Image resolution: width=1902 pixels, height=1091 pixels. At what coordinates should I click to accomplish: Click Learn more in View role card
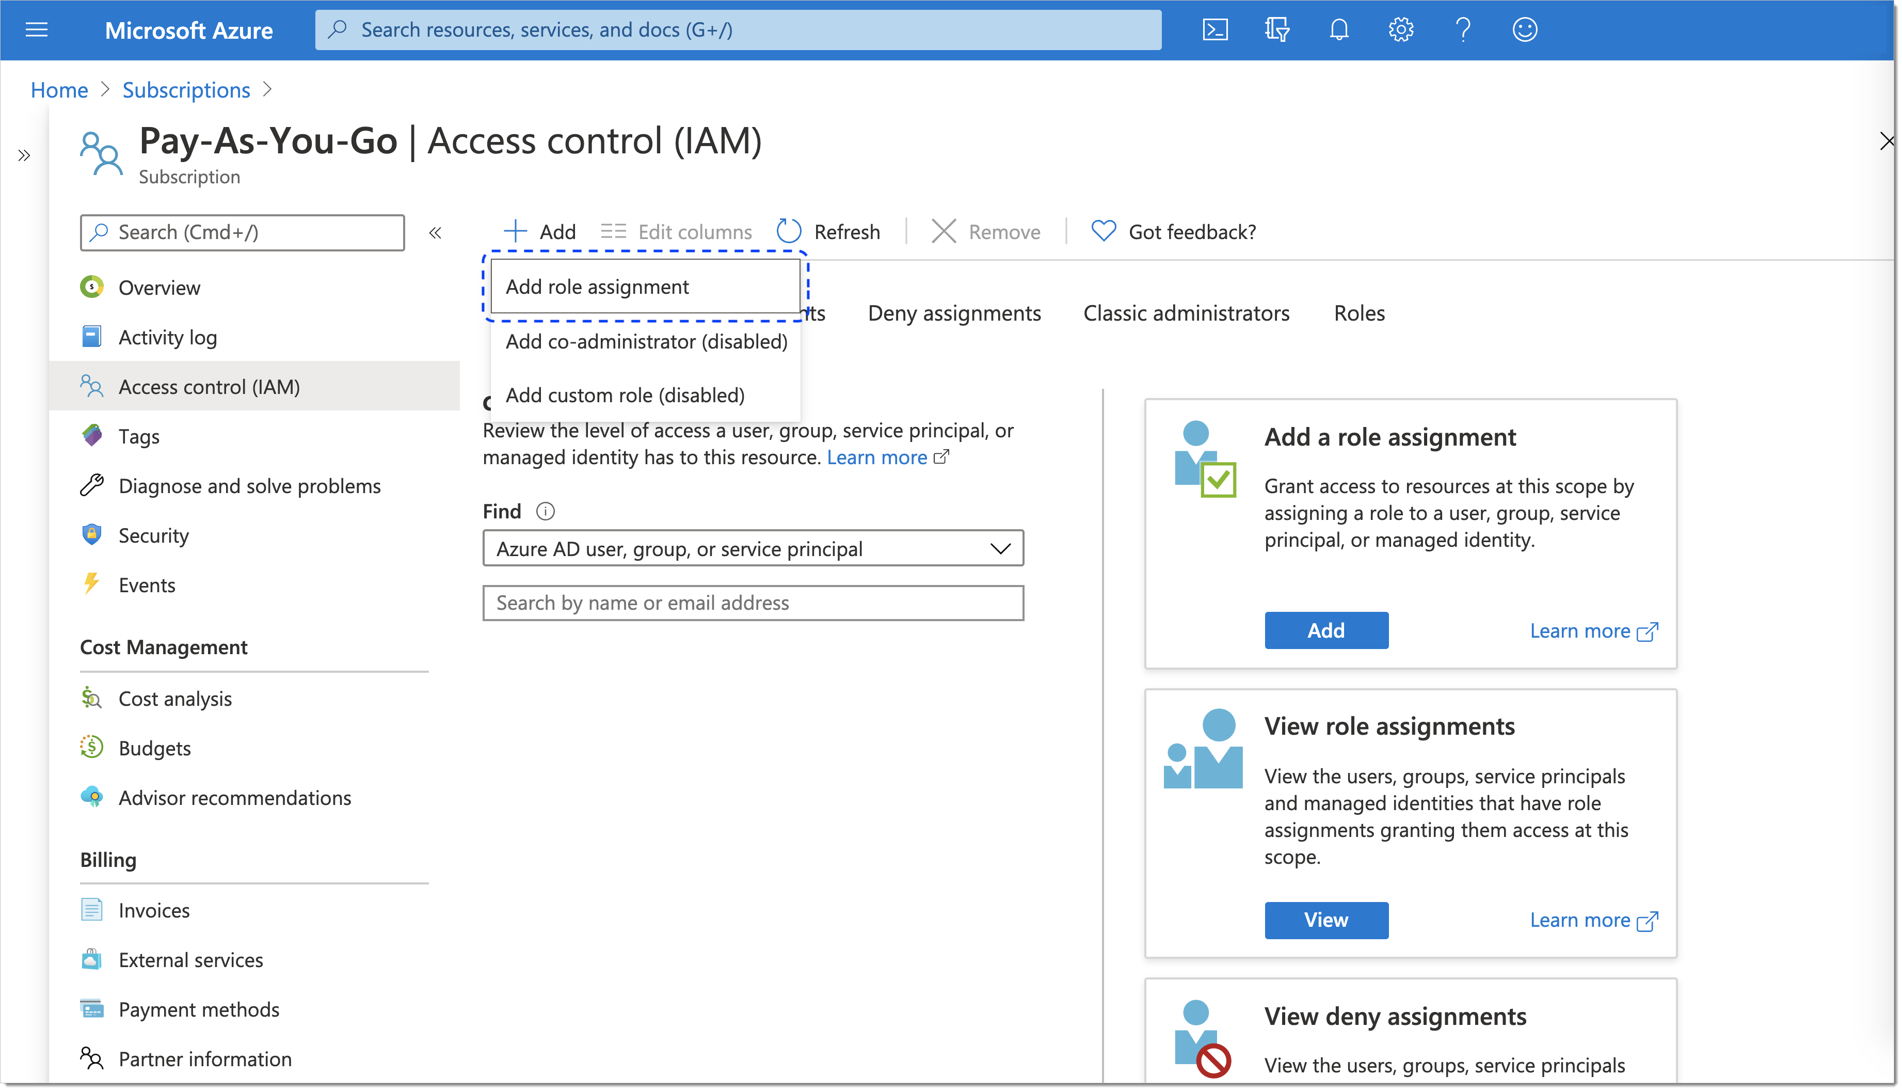tap(1593, 920)
